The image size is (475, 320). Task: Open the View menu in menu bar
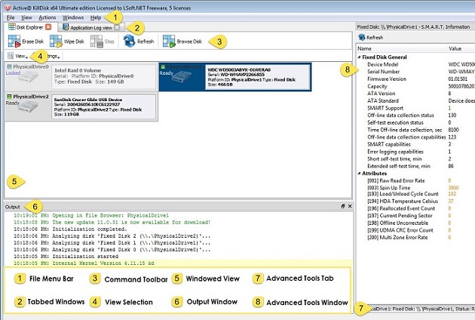(26, 17)
